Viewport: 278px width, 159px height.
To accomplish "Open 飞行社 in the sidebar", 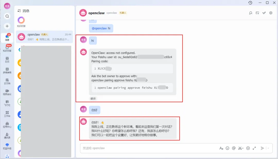I will pyautogui.click(x=7, y=103).
